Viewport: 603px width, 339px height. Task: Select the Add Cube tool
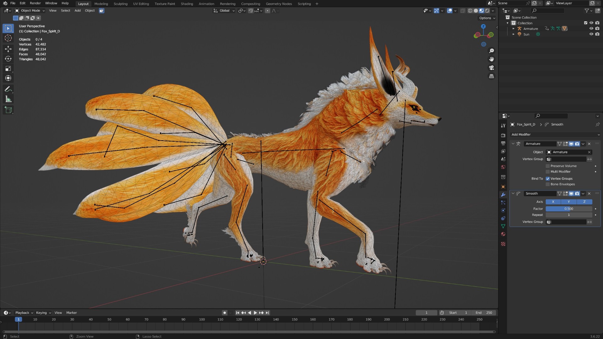8,110
